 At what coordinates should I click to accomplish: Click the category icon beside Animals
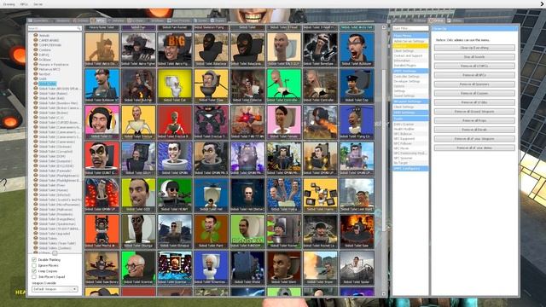36,35
